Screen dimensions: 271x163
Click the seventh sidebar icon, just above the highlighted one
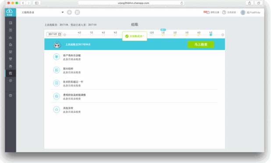click(11, 66)
